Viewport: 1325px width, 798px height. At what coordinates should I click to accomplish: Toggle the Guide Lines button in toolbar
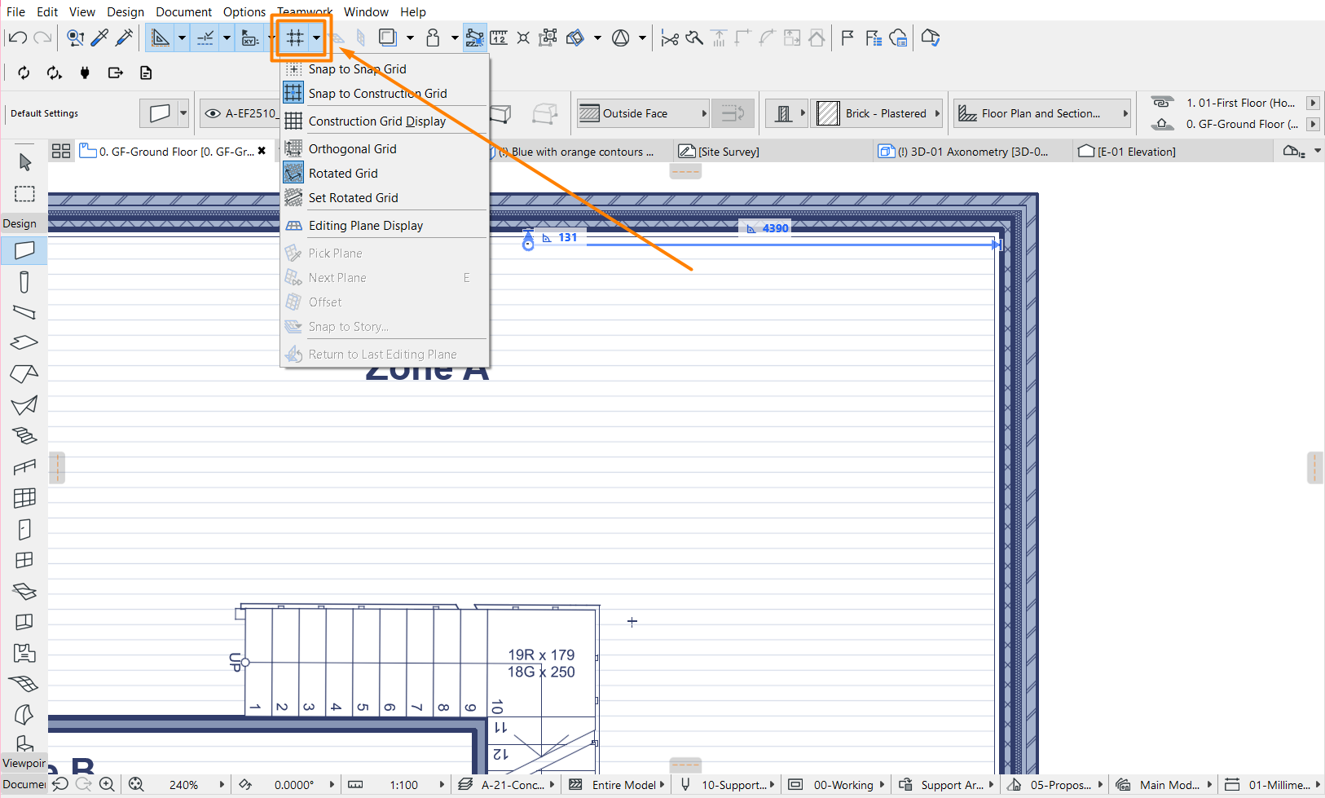click(x=161, y=37)
